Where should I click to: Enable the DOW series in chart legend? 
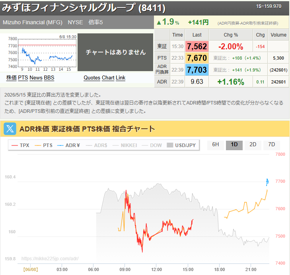tap(152, 145)
